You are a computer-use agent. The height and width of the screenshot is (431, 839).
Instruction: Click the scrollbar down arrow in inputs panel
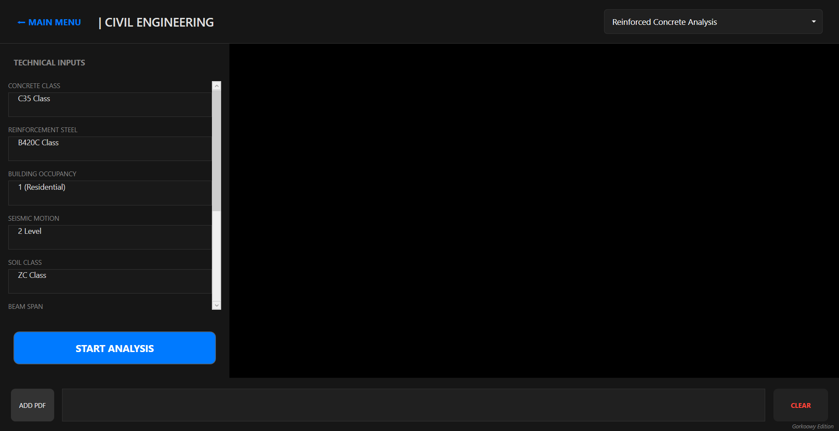click(x=216, y=305)
